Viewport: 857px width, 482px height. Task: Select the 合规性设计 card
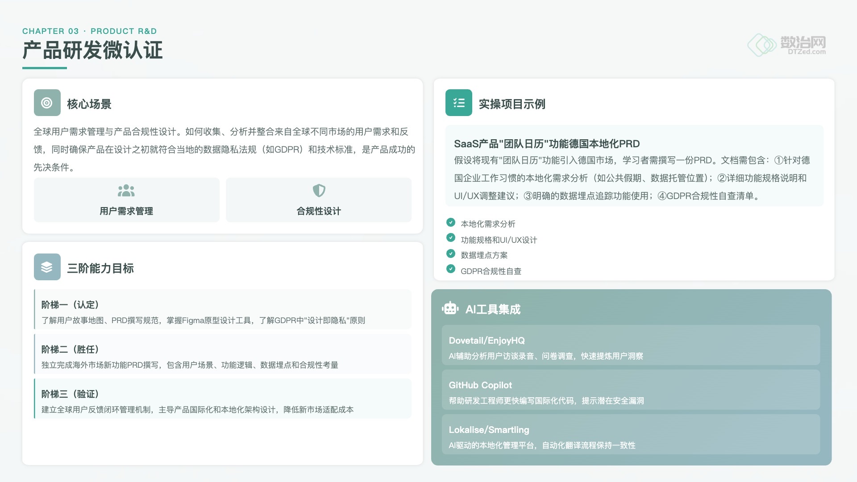pyautogui.click(x=319, y=200)
